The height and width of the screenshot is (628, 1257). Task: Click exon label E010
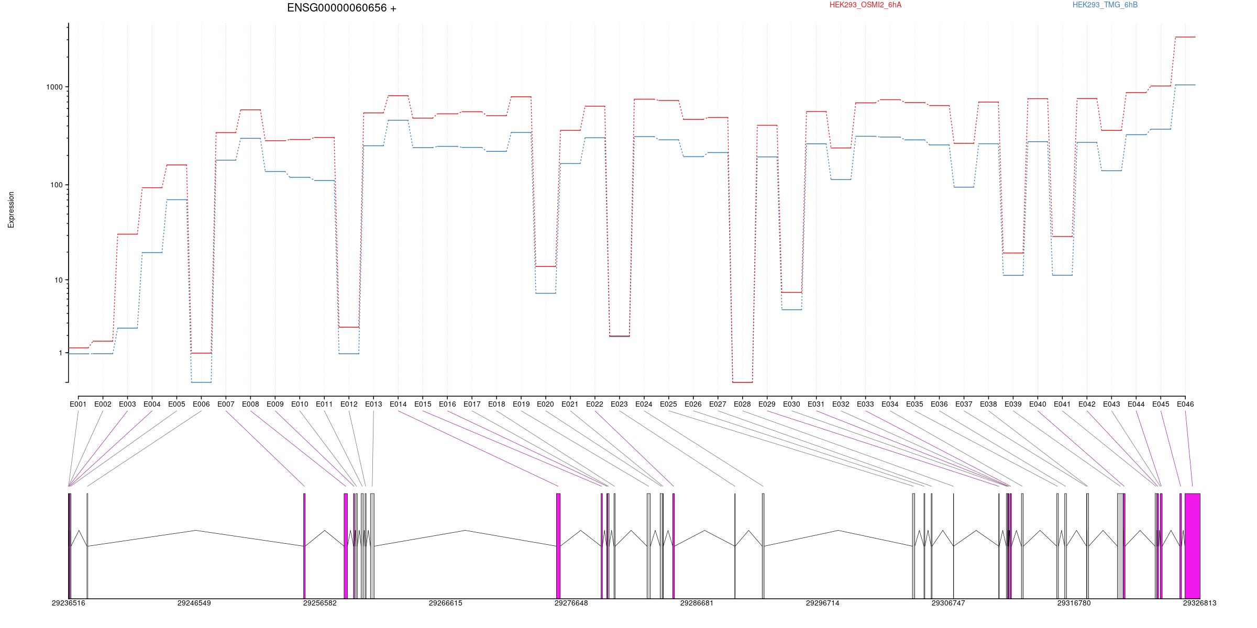[300, 404]
